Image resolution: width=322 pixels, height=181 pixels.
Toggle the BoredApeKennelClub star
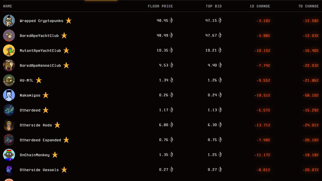click(66, 65)
